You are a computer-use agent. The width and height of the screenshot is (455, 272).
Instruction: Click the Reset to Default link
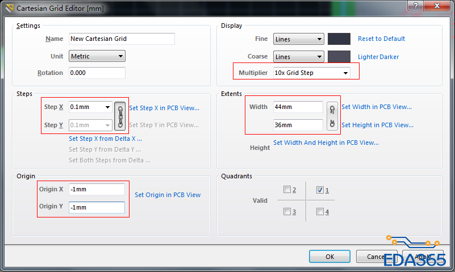point(381,39)
